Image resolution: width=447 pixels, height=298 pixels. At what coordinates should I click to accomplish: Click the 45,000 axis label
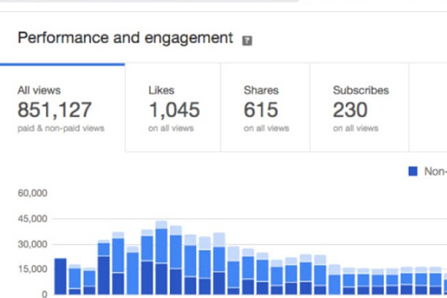pos(32,218)
